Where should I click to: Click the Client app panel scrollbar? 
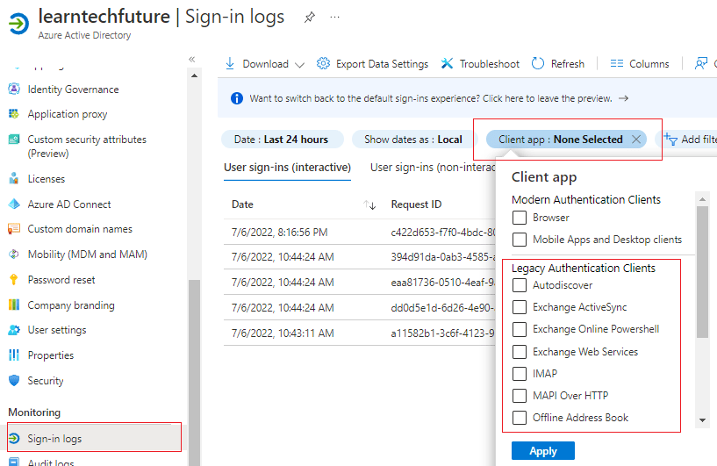click(x=702, y=272)
